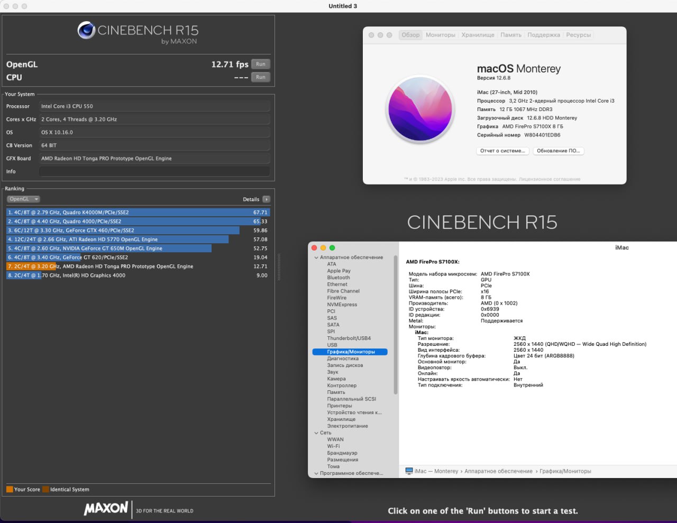Select Запись дисков in sidebar
The height and width of the screenshot is (523, 677).
point(345,365)
